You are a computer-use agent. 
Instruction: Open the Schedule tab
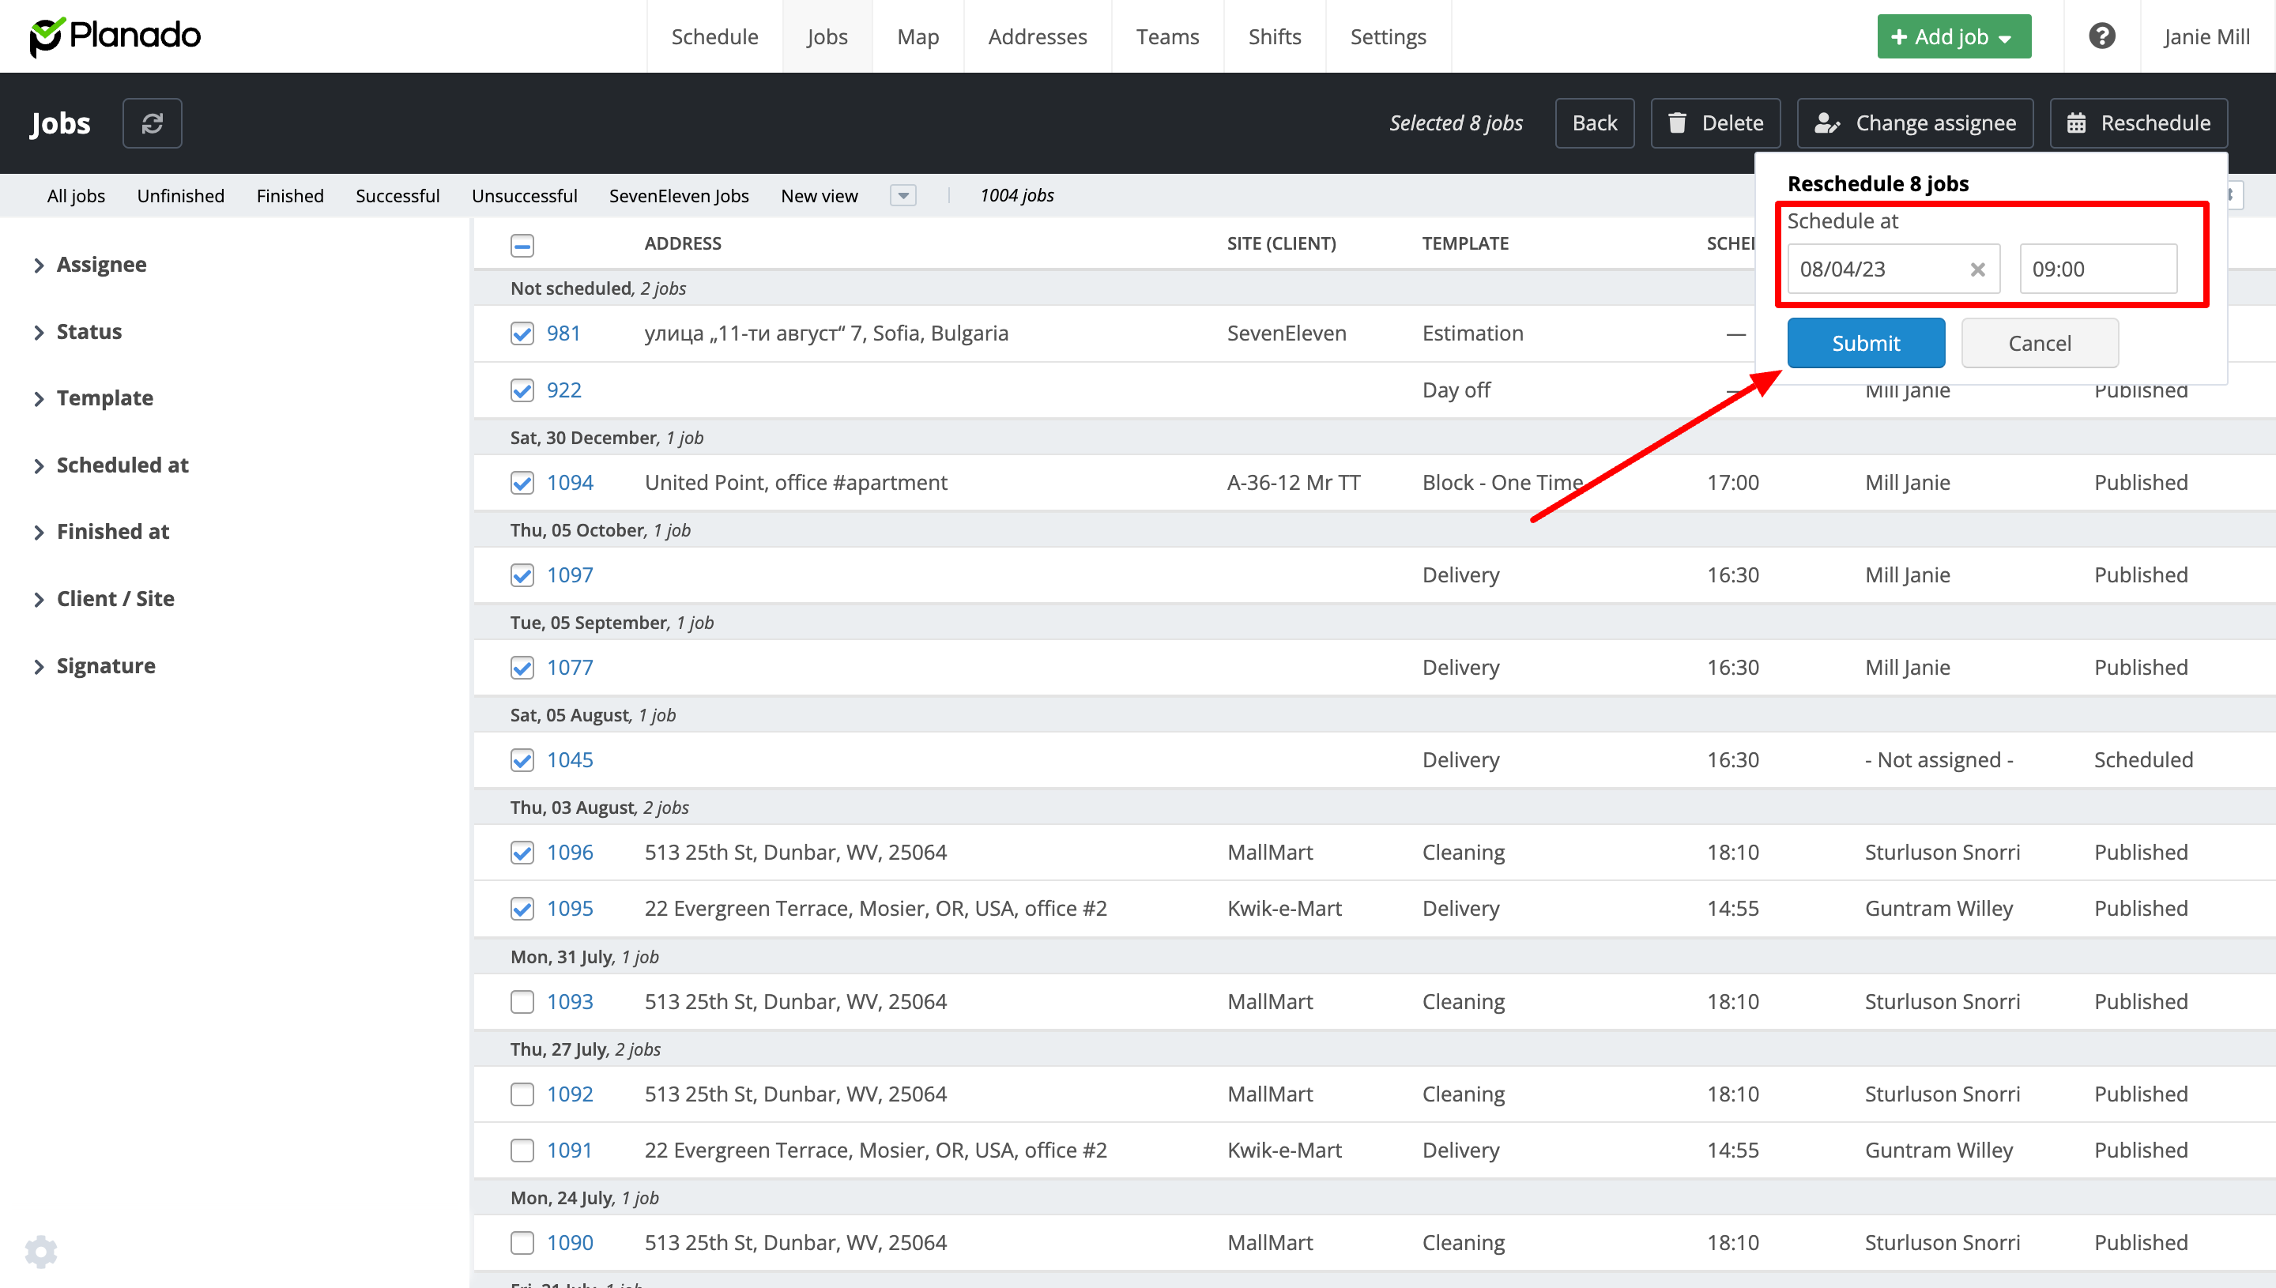click(x=714, y=36)
